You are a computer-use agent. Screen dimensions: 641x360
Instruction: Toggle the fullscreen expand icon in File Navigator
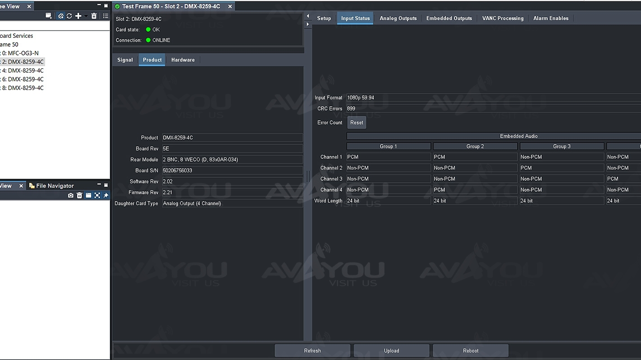(97, 195)
